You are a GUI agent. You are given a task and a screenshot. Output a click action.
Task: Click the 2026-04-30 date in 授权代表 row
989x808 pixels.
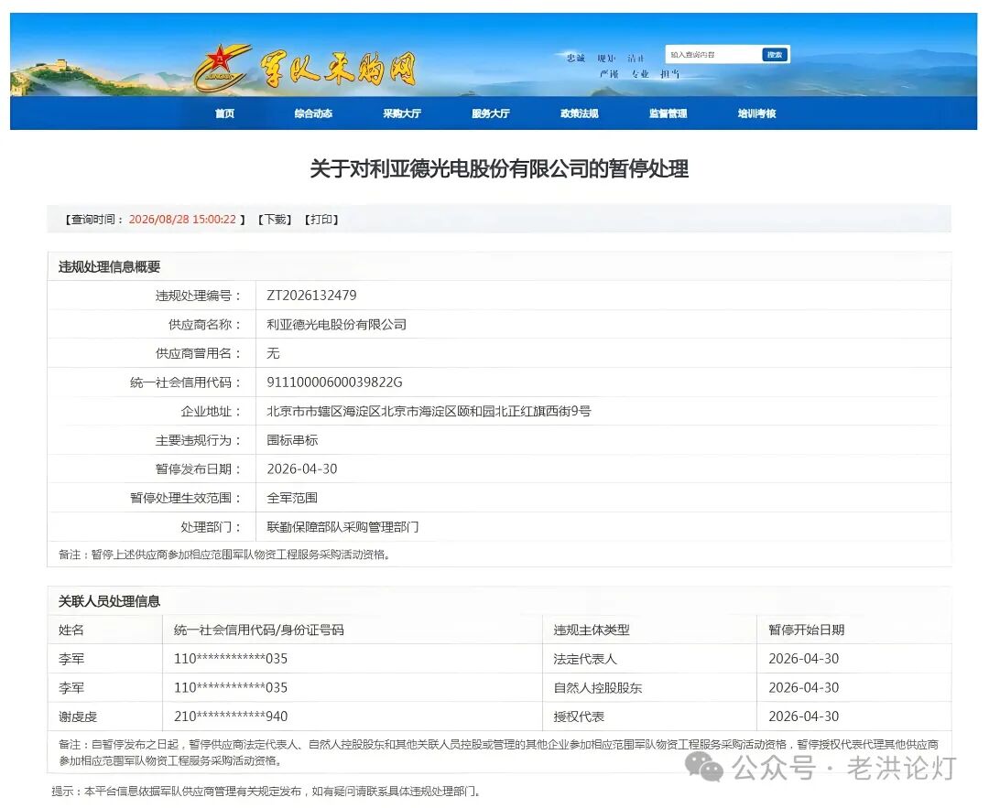click(804, 716)
